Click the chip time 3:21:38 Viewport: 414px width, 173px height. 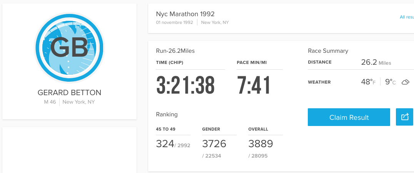click(x=185, y=85)
